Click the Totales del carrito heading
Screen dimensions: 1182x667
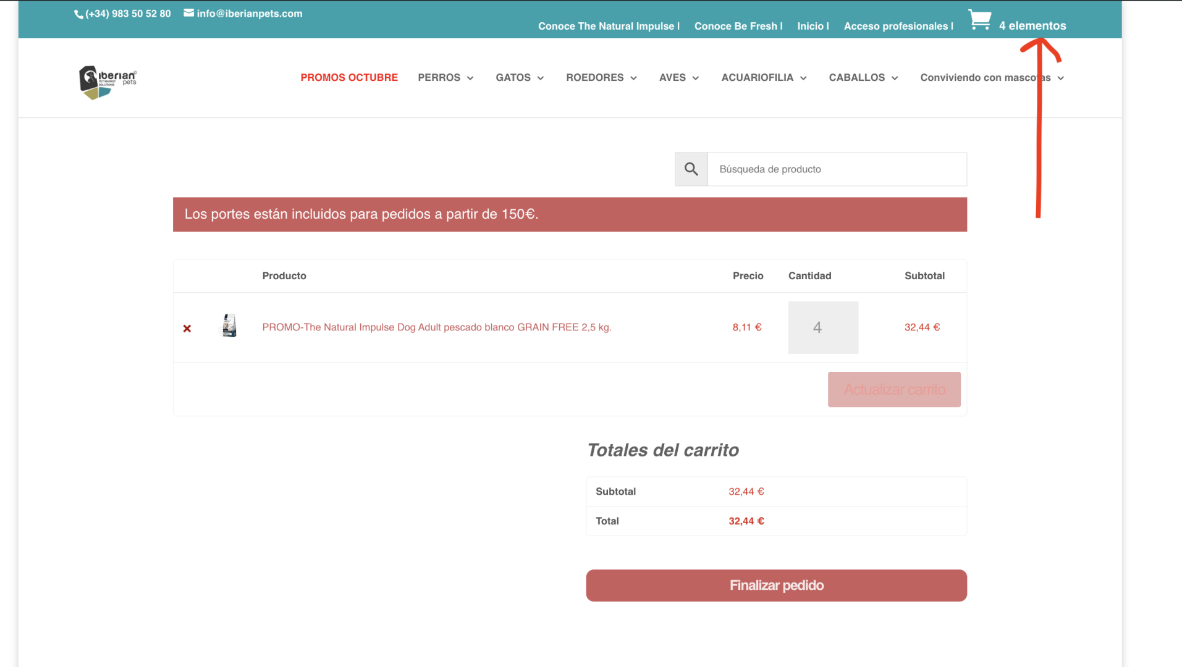click(662, 450)
